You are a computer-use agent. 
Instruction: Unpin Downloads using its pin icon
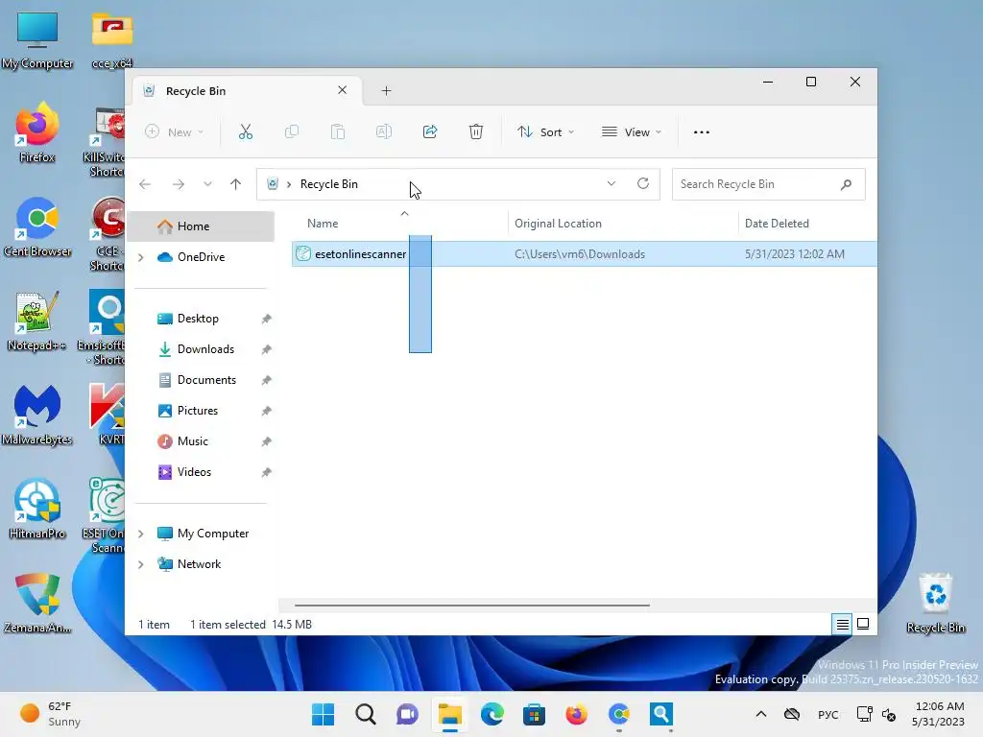267,349
